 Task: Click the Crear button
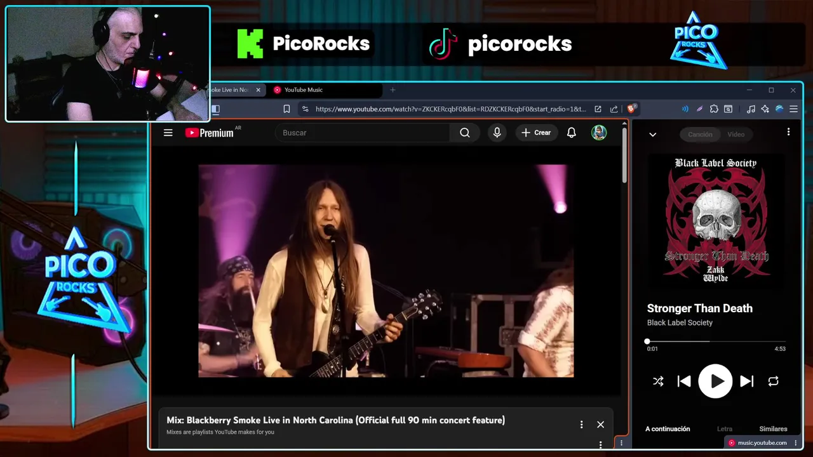coord(536,133)
